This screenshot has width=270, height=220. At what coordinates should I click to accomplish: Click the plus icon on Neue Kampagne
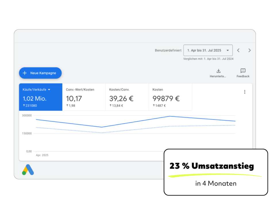coord(25,73)
